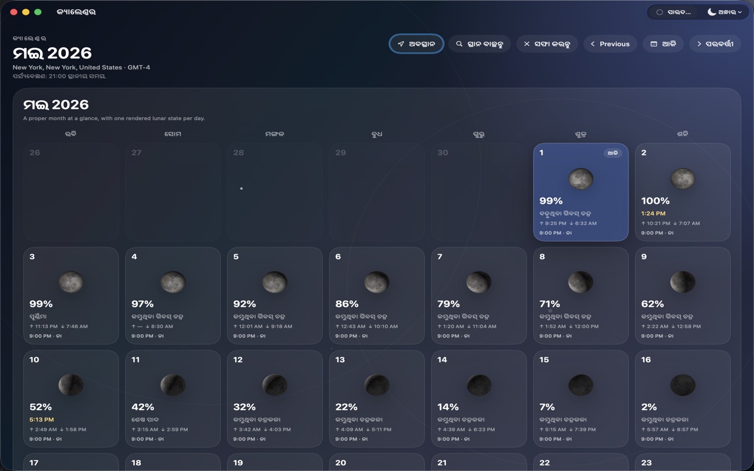754x471 pixels.
Task: Select the thin crescent moon image on May 15
Action: [581, 385]
